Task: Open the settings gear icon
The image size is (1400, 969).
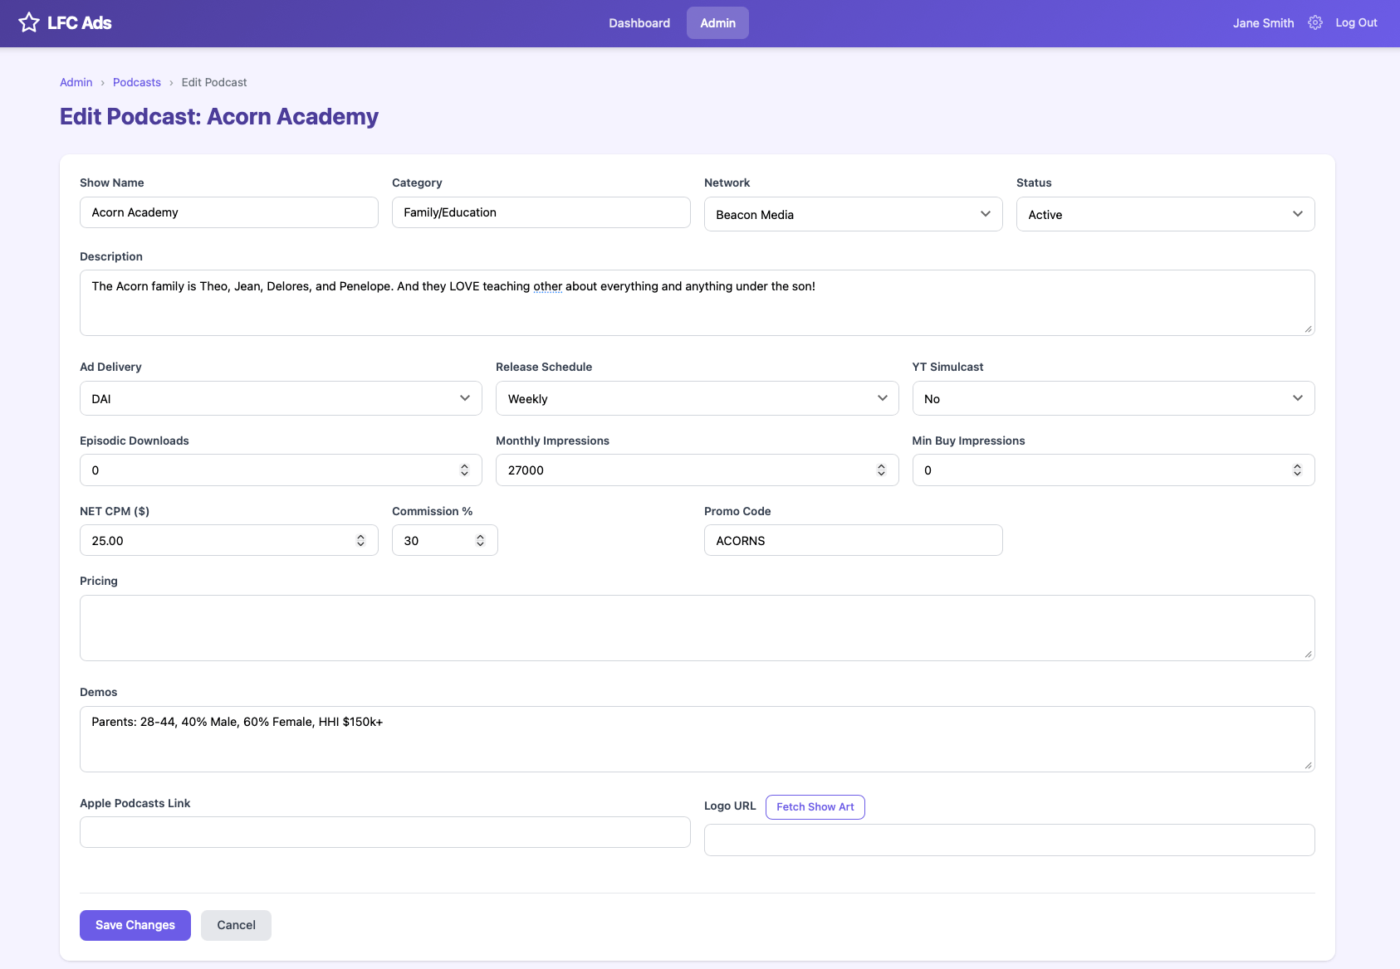Action: click(x=1314, y=22)
